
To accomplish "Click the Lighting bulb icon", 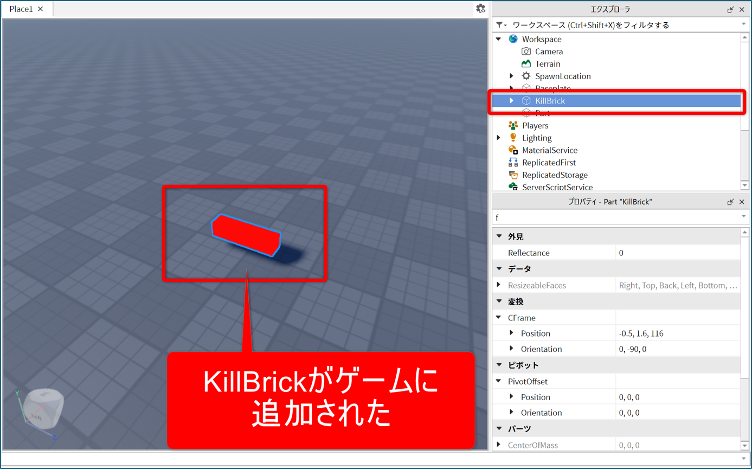I will [x=513, y=138].
